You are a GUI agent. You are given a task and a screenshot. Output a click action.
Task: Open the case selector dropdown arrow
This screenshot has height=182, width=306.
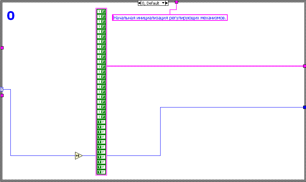click(x=163, y=3)
